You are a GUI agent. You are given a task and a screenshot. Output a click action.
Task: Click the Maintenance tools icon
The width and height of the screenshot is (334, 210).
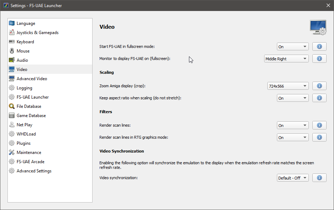click(12, 153)
